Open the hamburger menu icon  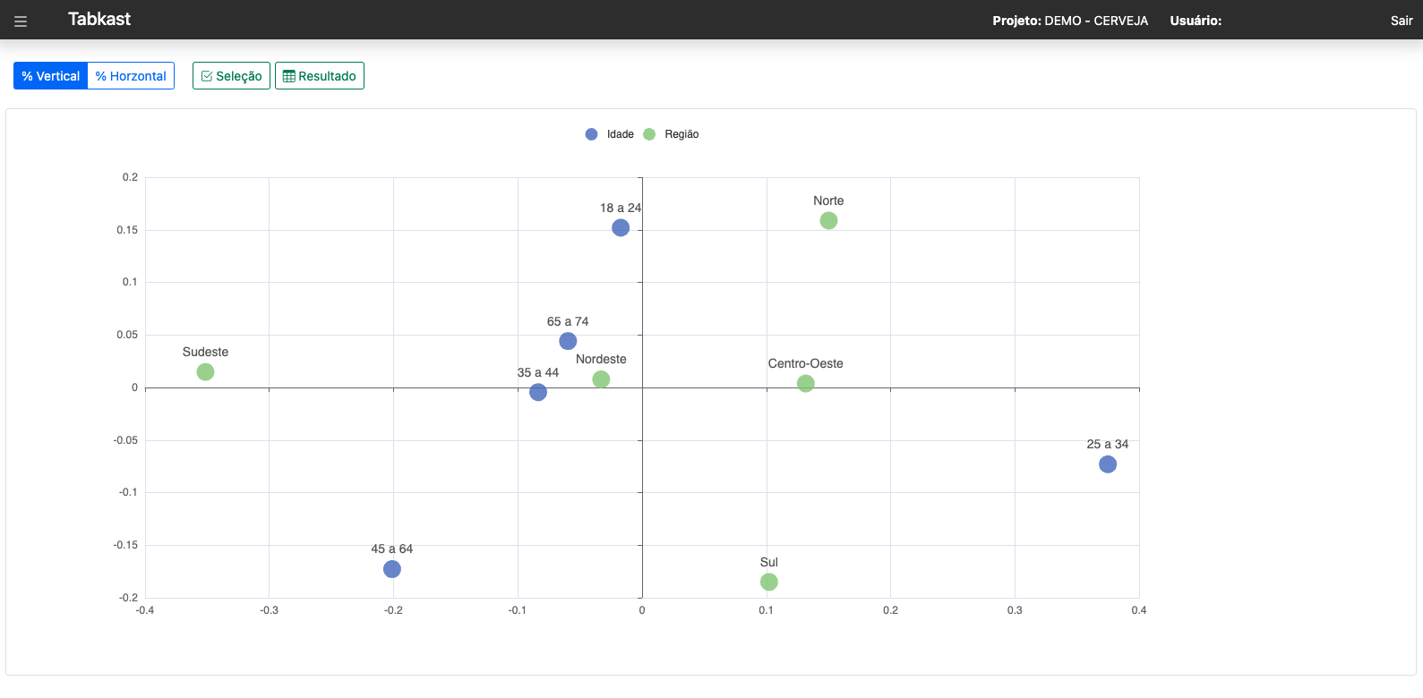[21, 21]
